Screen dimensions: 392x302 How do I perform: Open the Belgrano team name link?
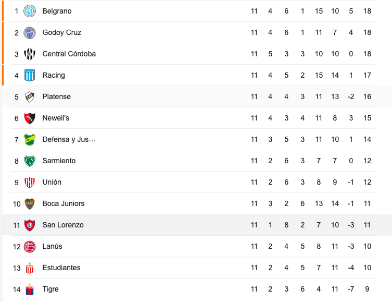[x=57, y=11]
